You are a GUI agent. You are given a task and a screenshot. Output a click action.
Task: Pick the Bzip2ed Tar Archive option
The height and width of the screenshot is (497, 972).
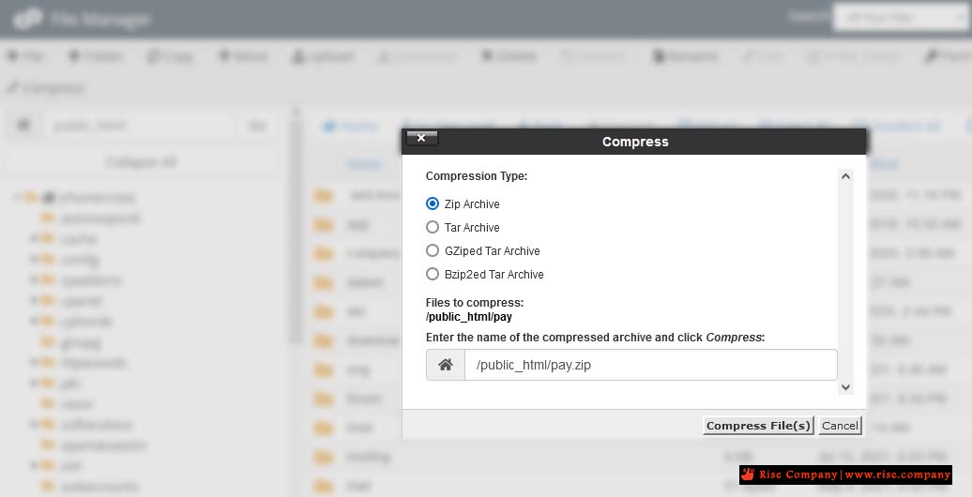coord(433,274)
